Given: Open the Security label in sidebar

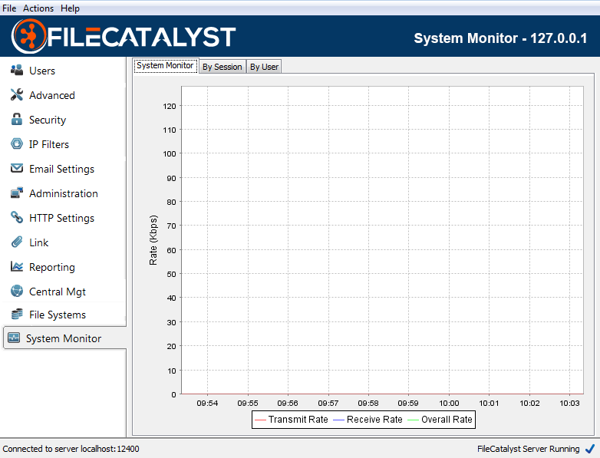Looking at the screenshot, I should point(48,120).
